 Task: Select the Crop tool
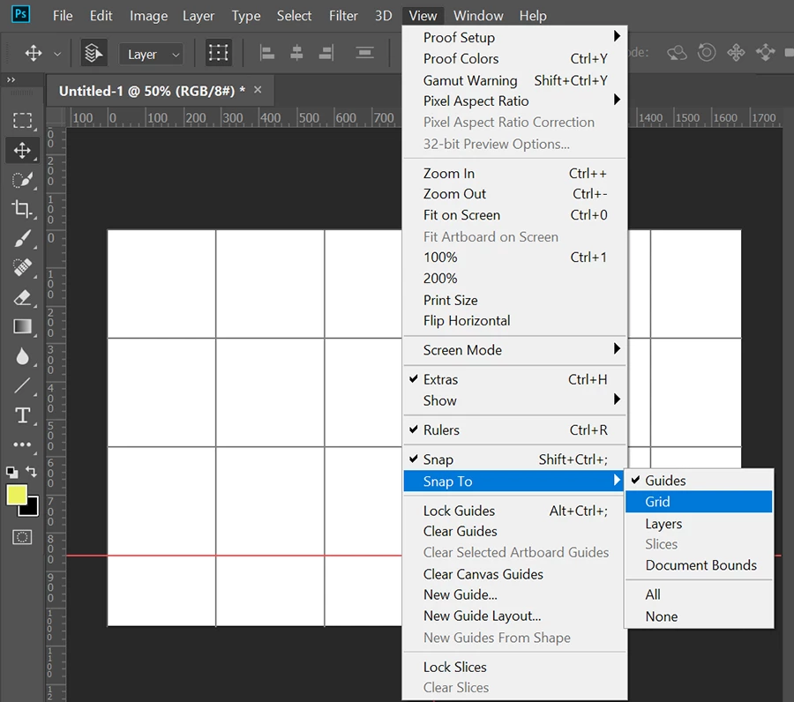(x=22, y=208)
